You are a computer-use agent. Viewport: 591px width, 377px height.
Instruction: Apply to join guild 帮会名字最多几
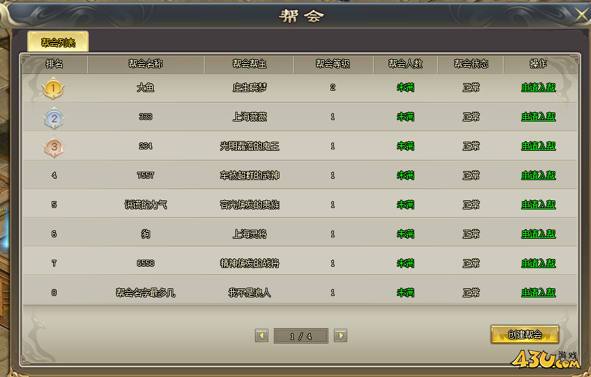click(x=538, y=293)
